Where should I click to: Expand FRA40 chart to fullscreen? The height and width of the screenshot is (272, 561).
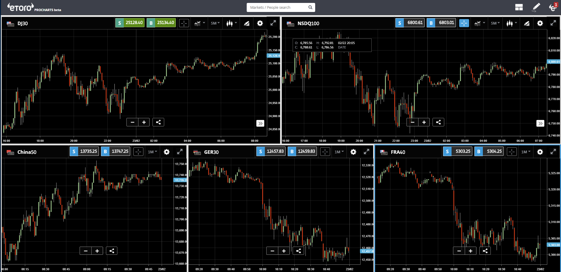coord(553,152)
